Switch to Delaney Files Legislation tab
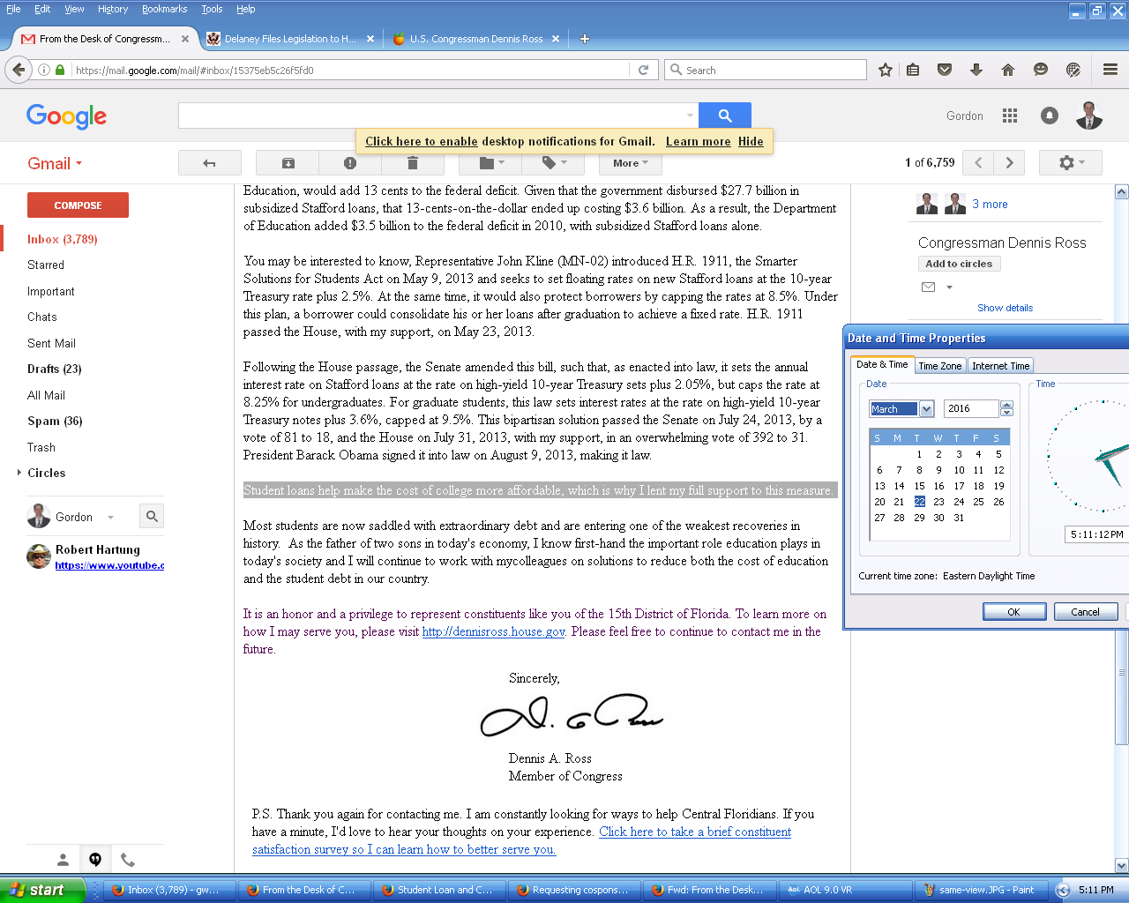The image size is (1129, 903). tap(290, 39)
